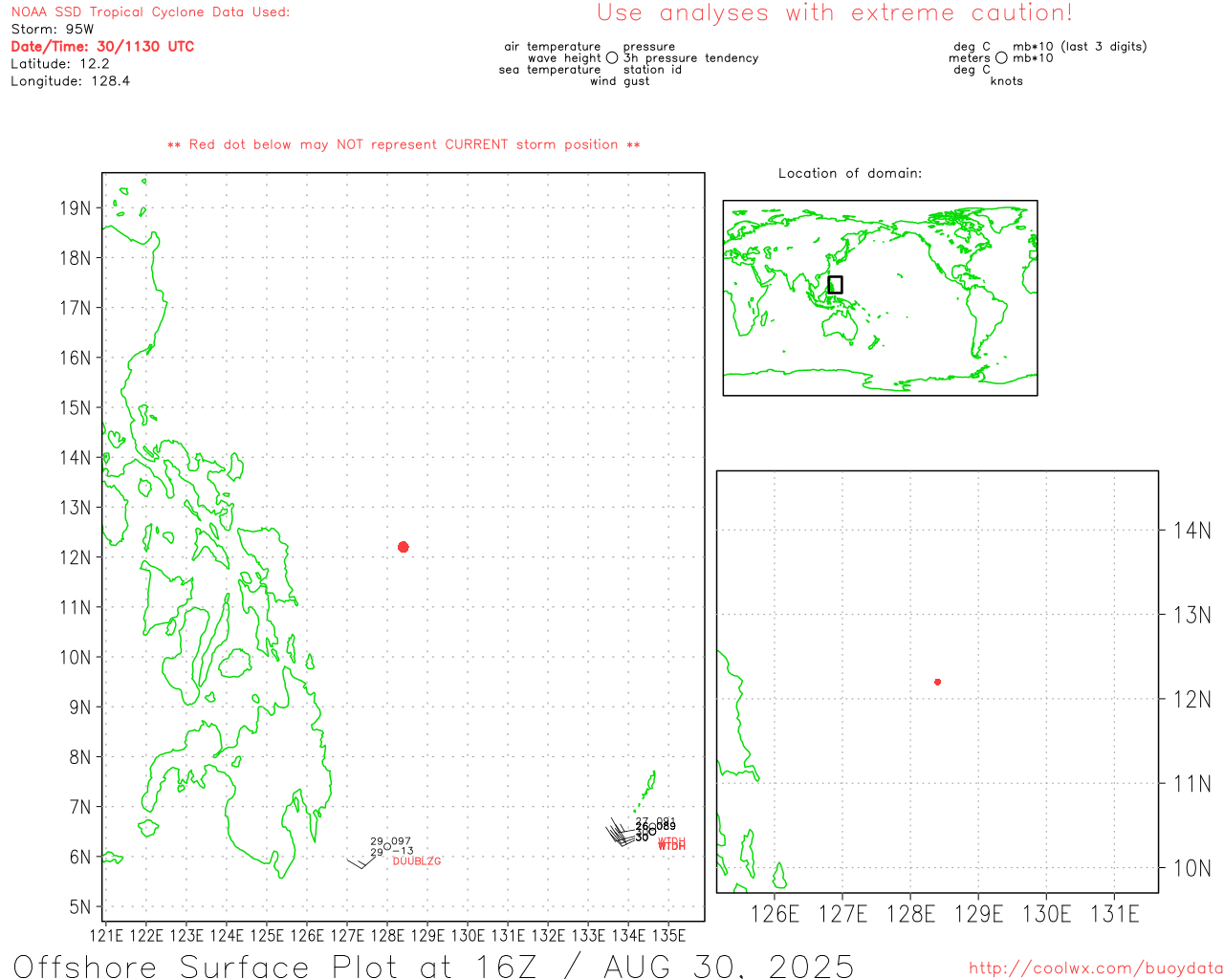Click the 13N label on the inset map
The height and width of the screenshot is (979, 1224).
pyautogui.click(x=1192, y=615)
